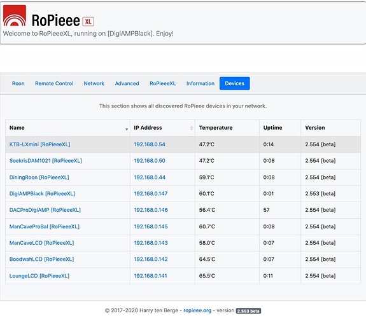Viewport: 366px width, 318px height.
Task: Visit ropieee.org footer link
Action: coord(197,310)
